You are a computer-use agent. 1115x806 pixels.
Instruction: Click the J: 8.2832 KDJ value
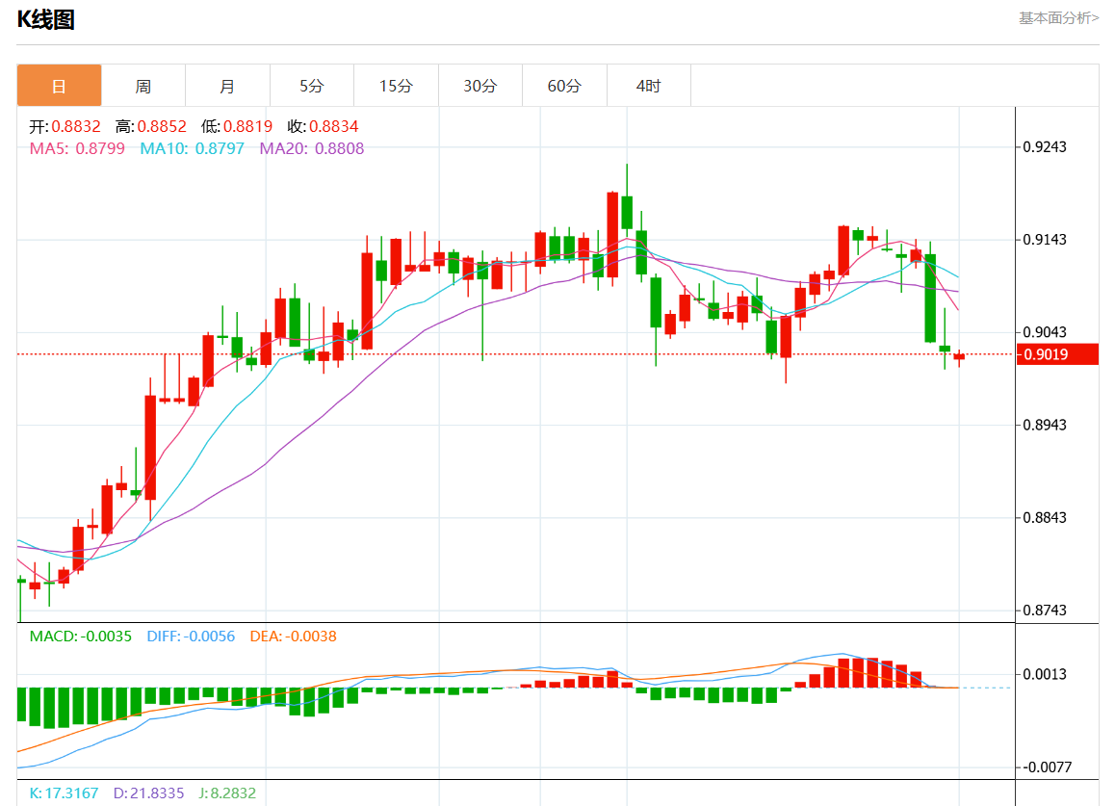227,793
